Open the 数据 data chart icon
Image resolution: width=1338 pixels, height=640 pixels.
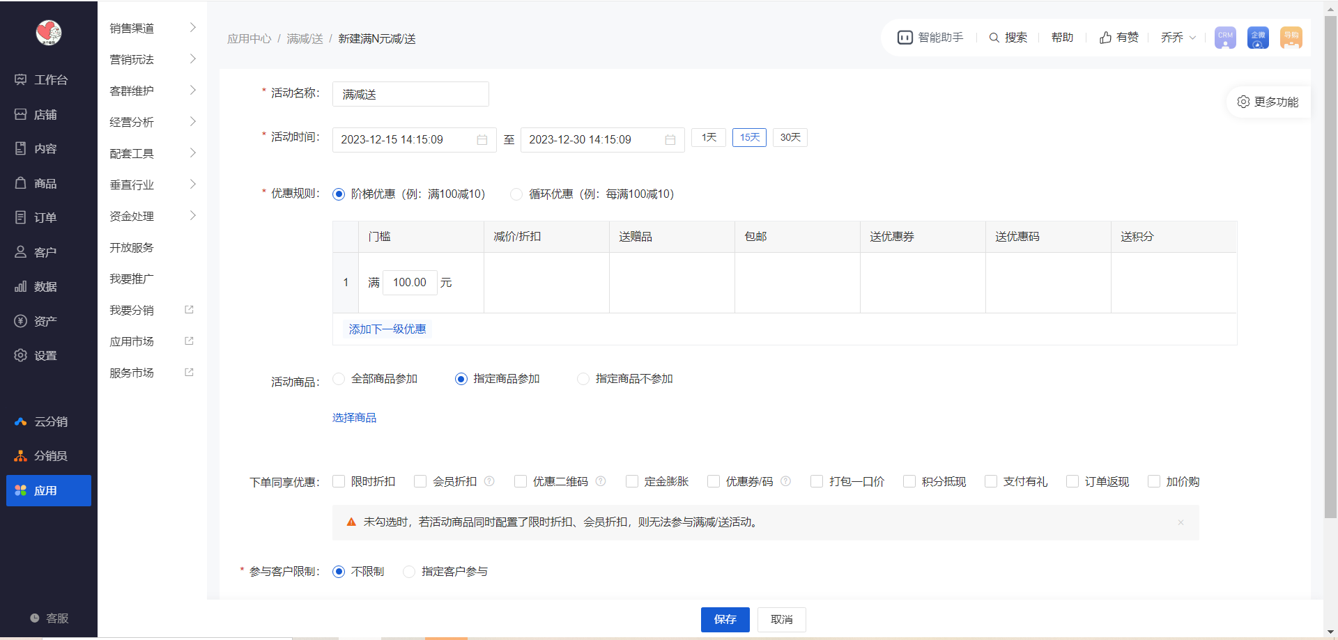pos(20,286)
